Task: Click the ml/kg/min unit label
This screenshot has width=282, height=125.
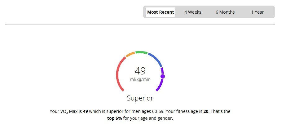Action: tap(140, 79)
